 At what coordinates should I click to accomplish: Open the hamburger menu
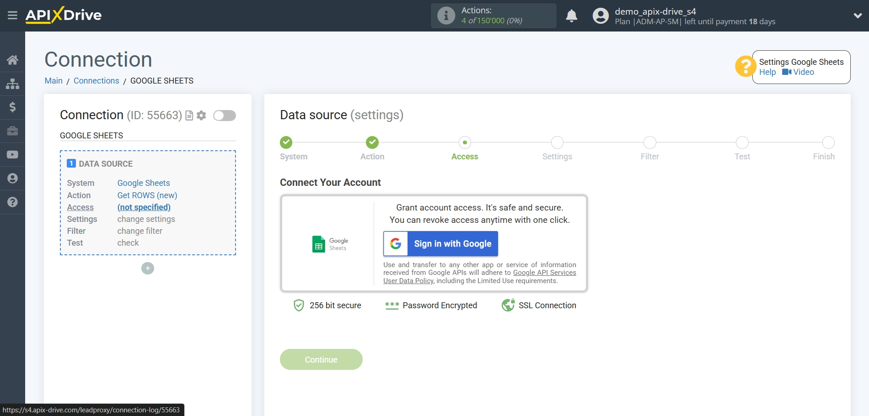tap(12, 16)
